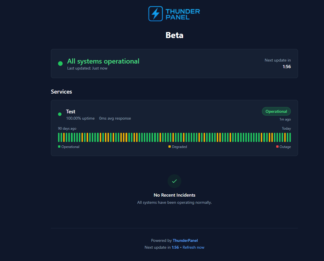Click the 0ms avg response text
Viewport: 324px width, 261px height.
115,118
